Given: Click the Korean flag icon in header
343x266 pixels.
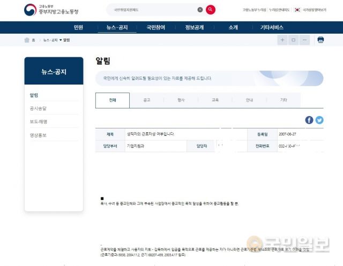Looking at the screenshot, I should pyautogui.click(x=297, y=10).
